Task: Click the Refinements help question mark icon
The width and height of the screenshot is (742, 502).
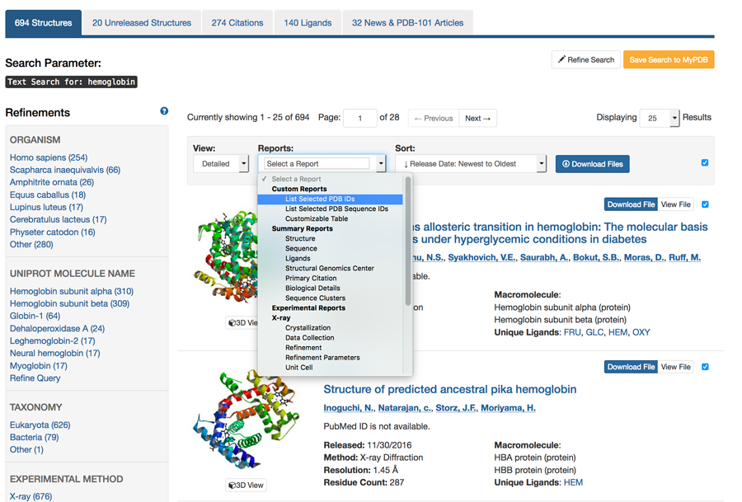Action: point(164,111)
